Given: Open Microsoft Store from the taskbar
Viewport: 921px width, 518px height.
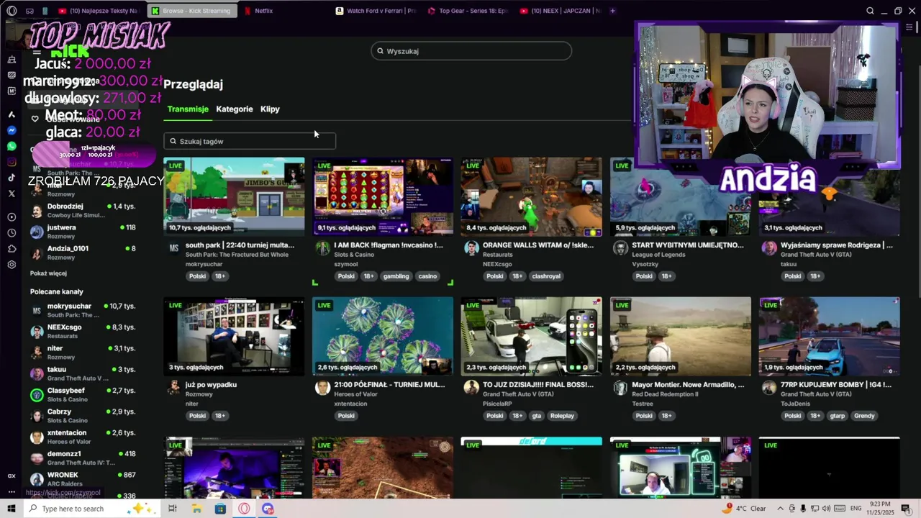Looking at the screenshot, I should (x=220, y=509).
